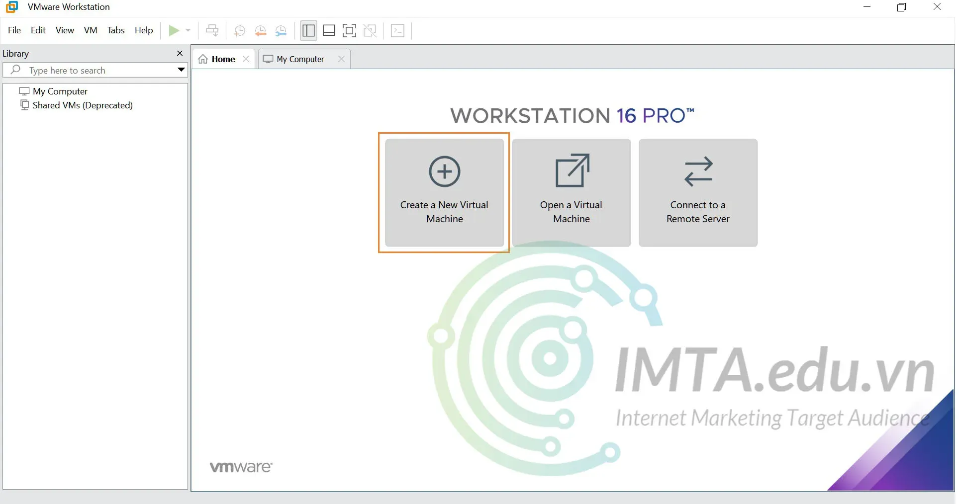959x504 pixels.
Task: Open the Snapshot Manager wrench icon
Action: [x=281, y=31]
